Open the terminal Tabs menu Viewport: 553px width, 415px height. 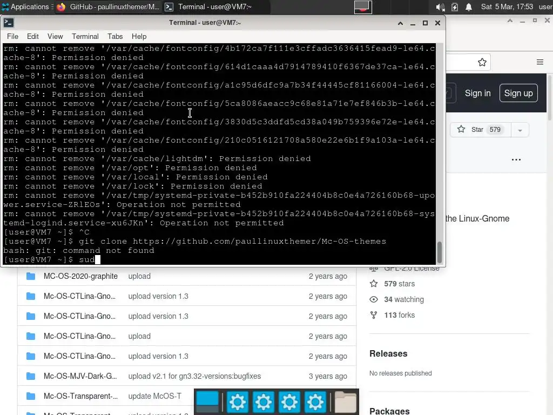115,36
